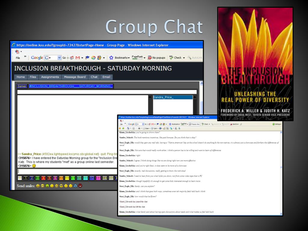Click Chat History scrollbar down arrow
The image size is (308, 231).
coord(281,214)
